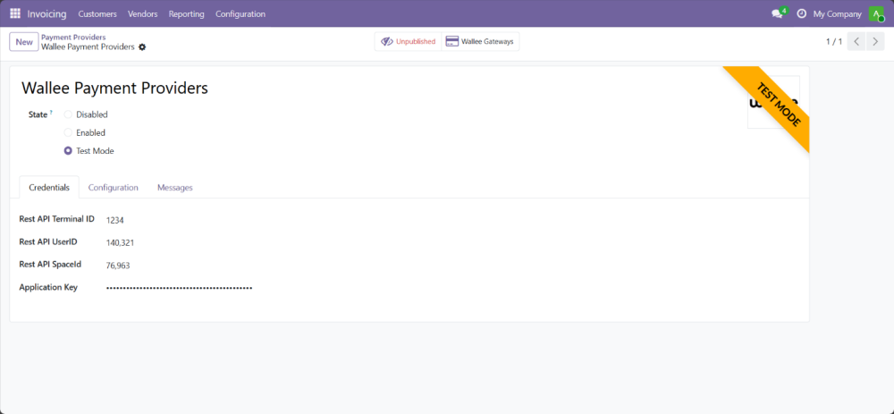
Task: Select the Disabled state option
Action: click(x=68, y=114)
